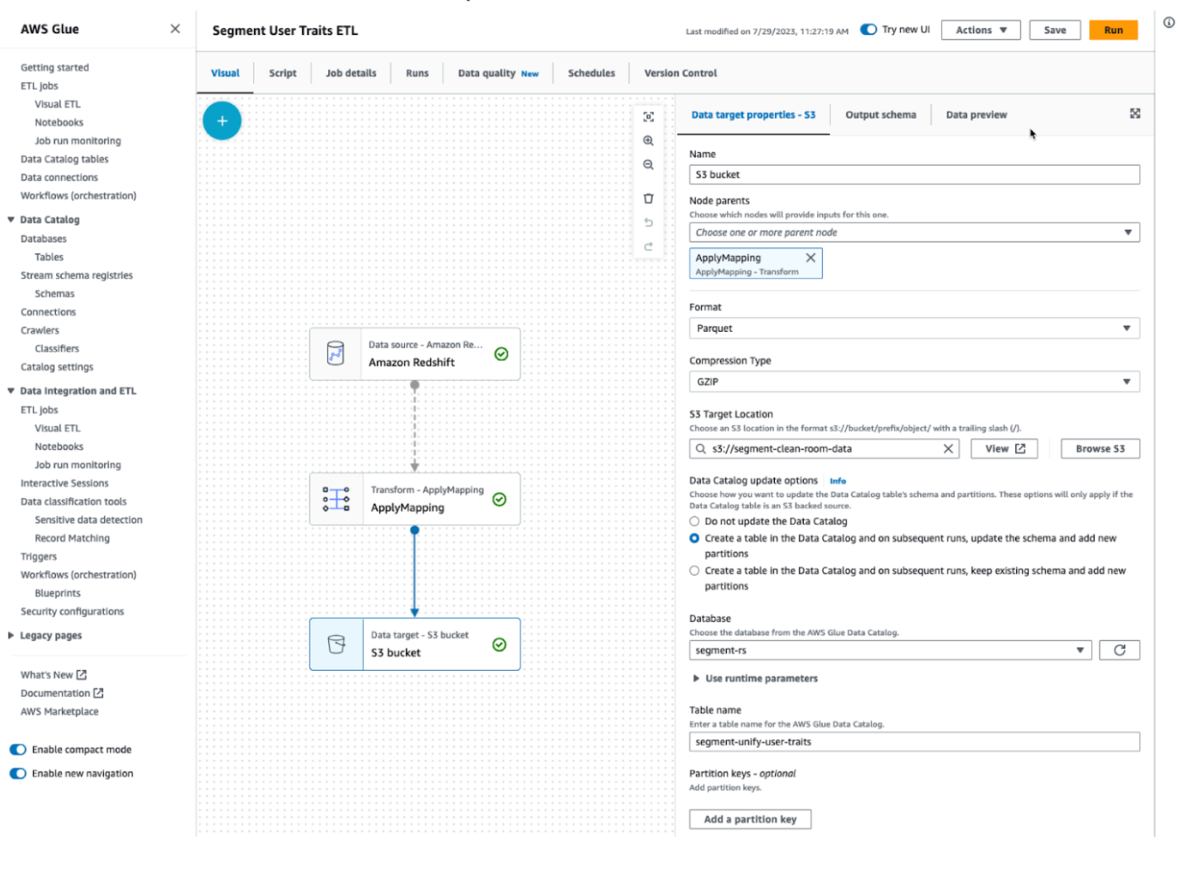Viewport: 1188px width, 870px height.
Task: Refresh the database list
Action: 1120,650
